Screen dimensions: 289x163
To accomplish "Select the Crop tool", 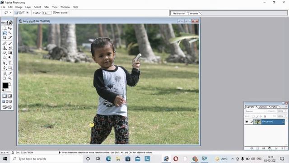I will [5, 38].
